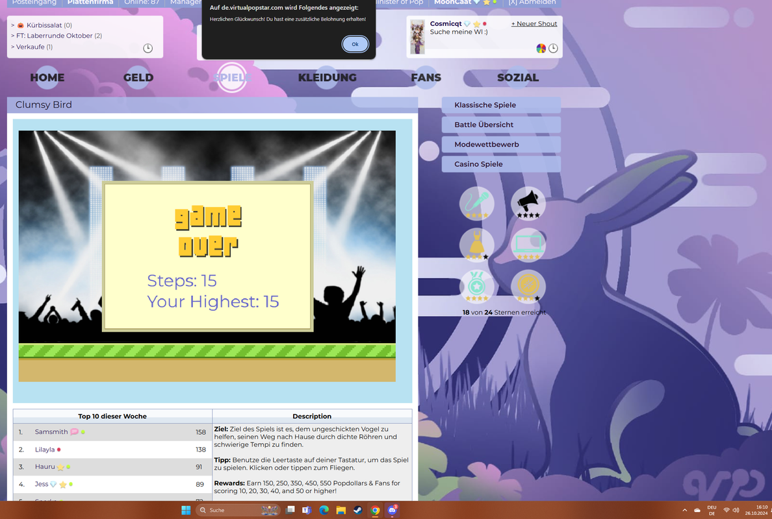Select the 'Your Highest: 15' text

pos(212,301)
